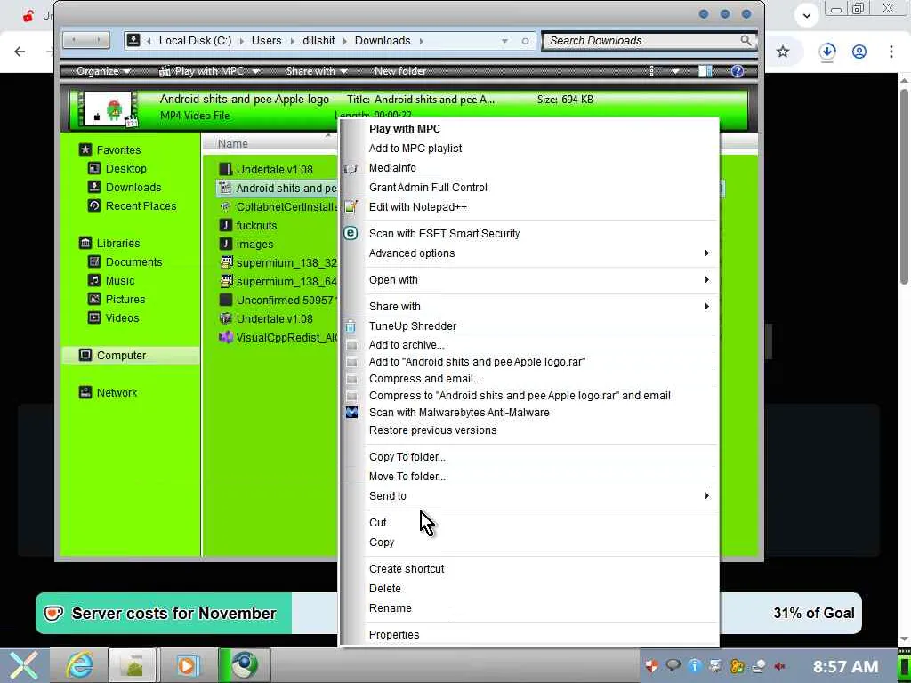Image resolution: width=911 pixels, height=683 pixels.
Task: Select Move To folder... entry
Action: click(407, 477)
